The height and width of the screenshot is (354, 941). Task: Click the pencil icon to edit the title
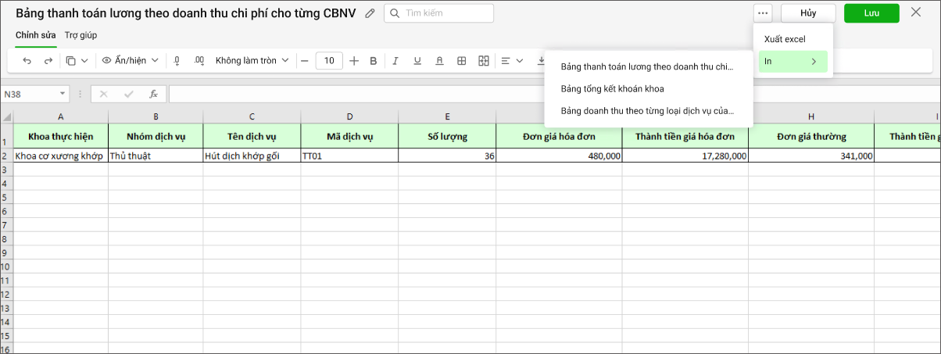370,13
